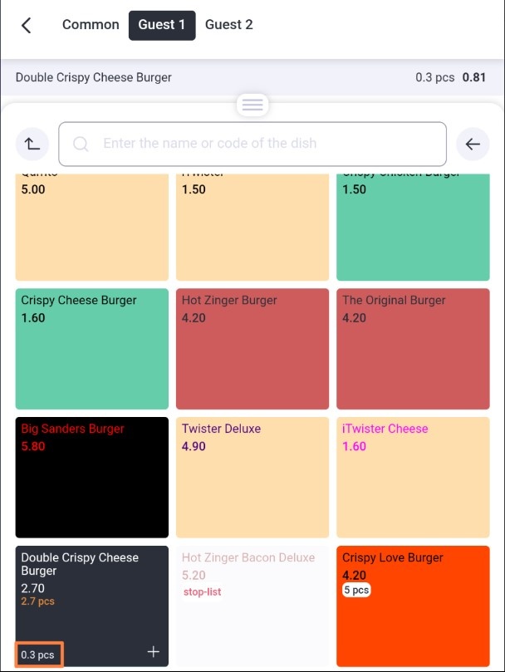
Task: Select the Double Crispy Cheese Burger order line
Action: (x=252, y=77)
